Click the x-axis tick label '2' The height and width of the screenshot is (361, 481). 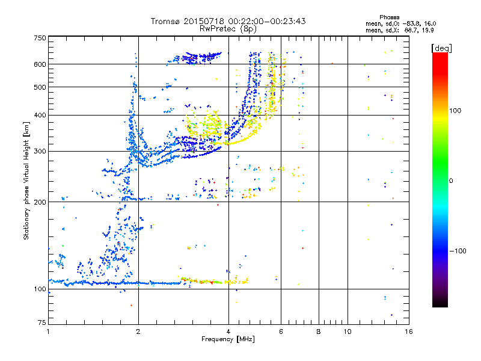[x=138, y=332]
